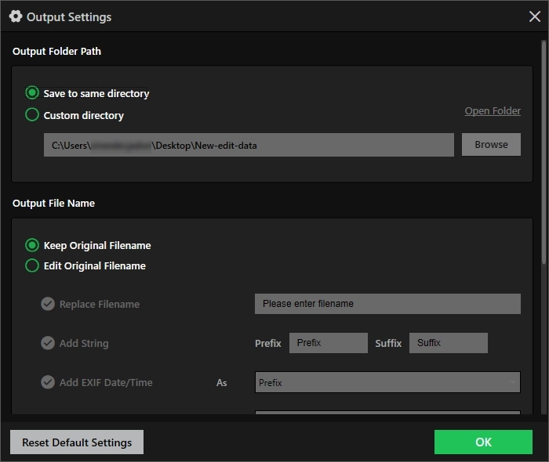Focus the Suffix text input
This screenshot has width=549, height=462.
[448, 343]
